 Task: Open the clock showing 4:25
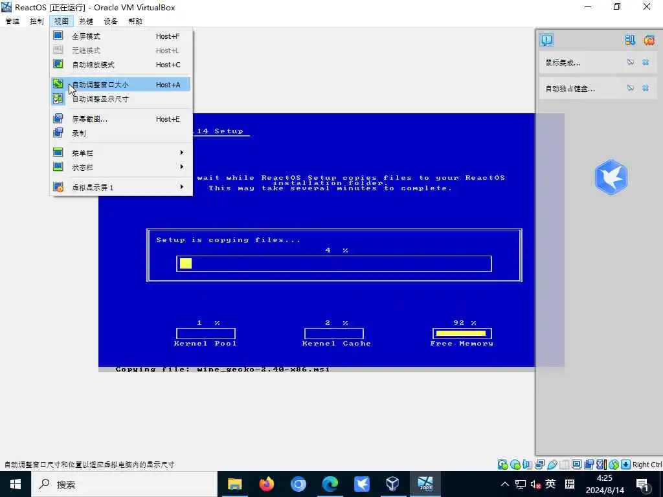point(605,484)
